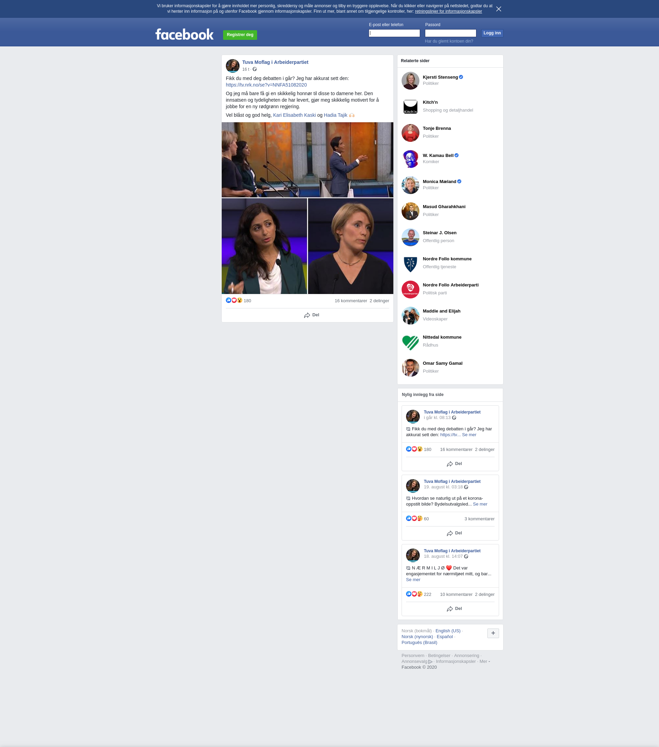Open the debate studio photo

point(308,160)
